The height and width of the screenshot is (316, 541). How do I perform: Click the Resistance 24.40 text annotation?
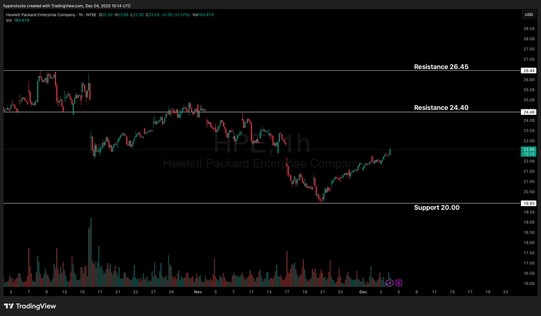[x=441, y=107]
